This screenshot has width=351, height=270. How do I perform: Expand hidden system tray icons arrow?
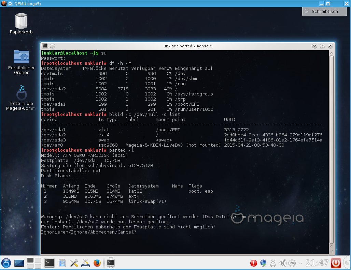pos(300,263)
